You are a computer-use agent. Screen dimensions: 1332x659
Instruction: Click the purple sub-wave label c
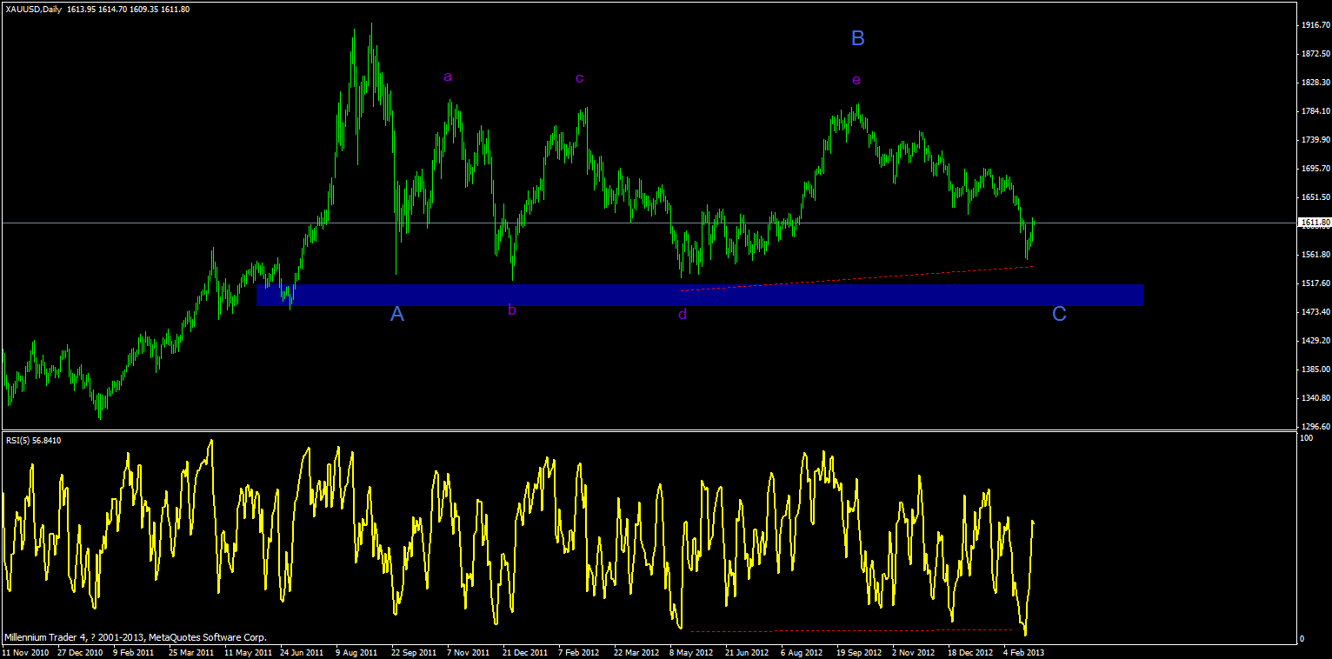coord(579,79)
